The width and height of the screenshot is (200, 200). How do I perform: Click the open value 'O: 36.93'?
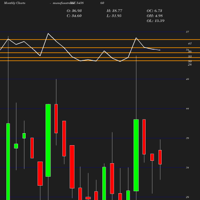[x=74, y=11]
